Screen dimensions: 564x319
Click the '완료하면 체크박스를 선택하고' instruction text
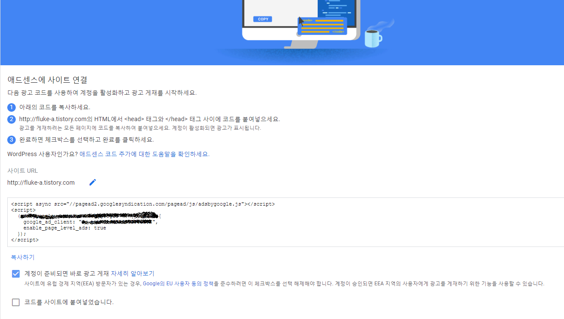coord(86,139)
